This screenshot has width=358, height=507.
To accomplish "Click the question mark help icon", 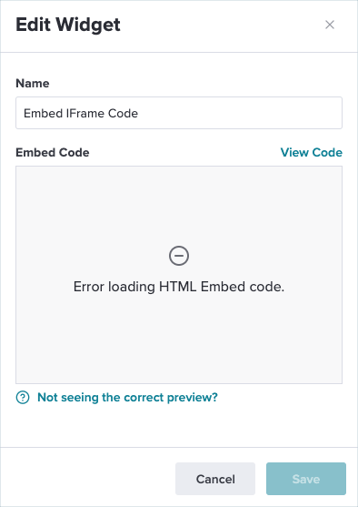I will 23,397.
